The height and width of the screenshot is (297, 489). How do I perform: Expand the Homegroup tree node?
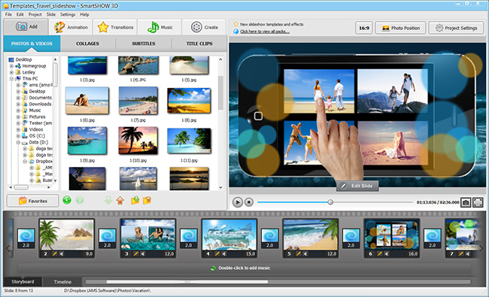pyautogui.click(x=11, y=66)
